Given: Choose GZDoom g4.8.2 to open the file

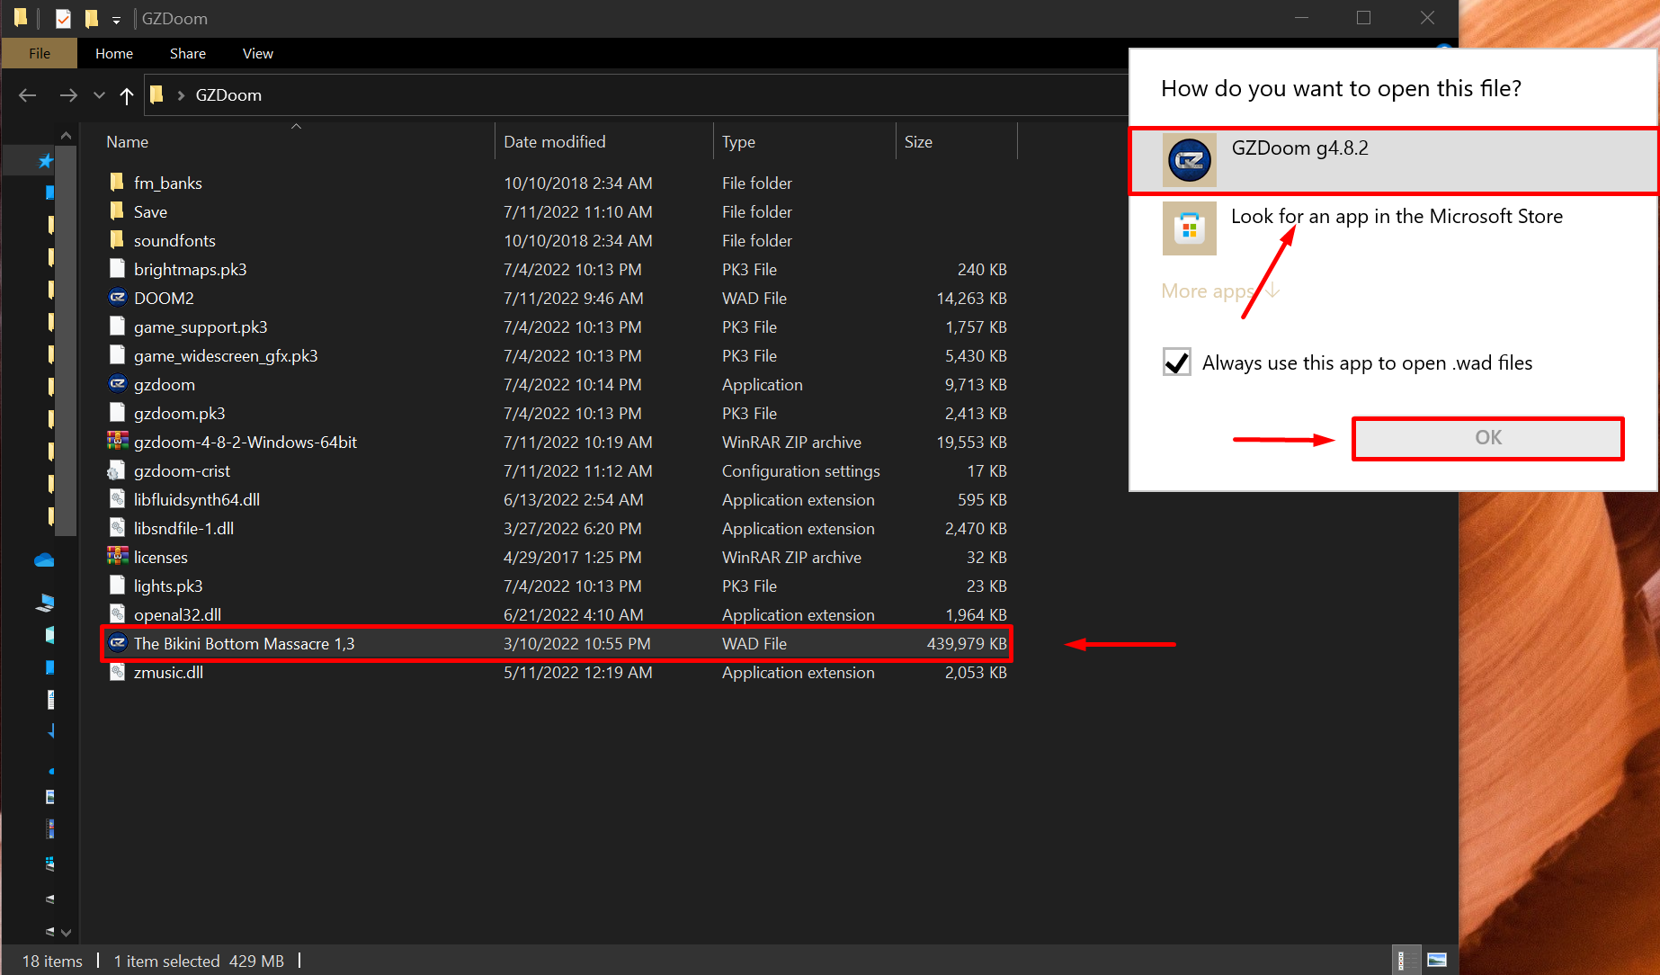Looking at the screenshot, I should 1393,161.
